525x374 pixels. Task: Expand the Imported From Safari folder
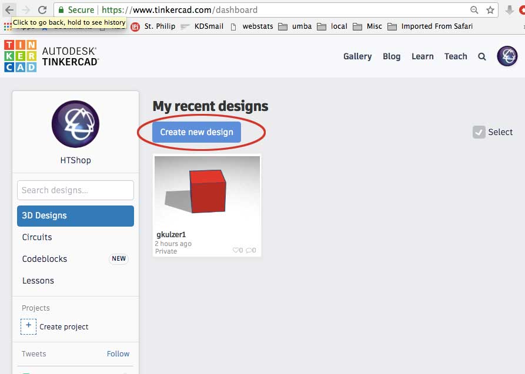(430, 26)
